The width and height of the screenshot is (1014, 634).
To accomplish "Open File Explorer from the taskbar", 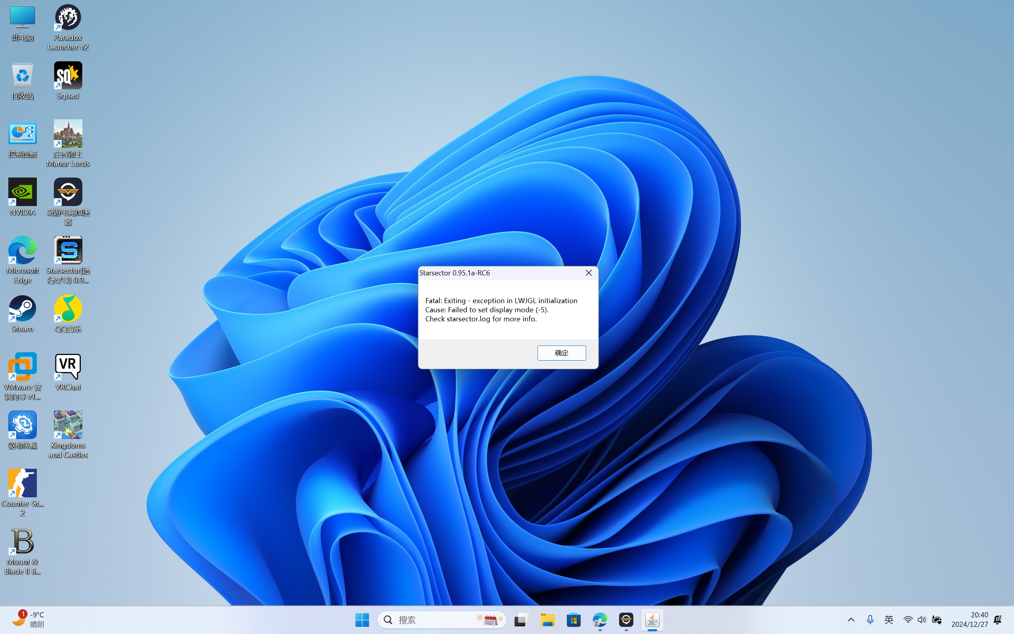I will 547,620.
